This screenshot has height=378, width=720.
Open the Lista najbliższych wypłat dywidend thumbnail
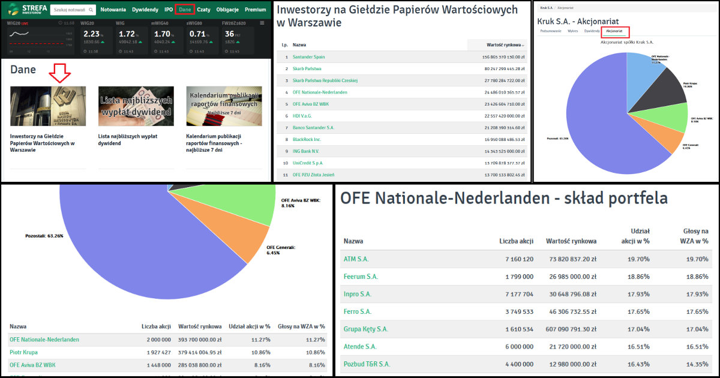tap(136, 106)
